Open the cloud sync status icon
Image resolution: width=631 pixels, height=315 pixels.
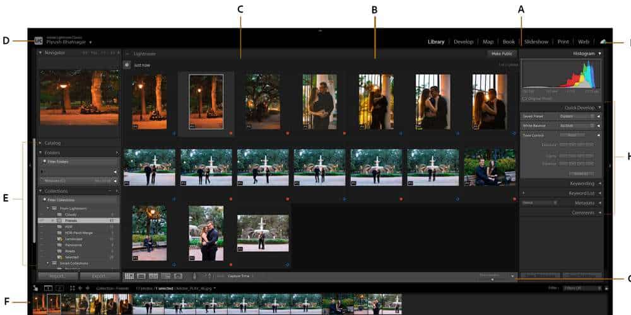tap(603, 42)
